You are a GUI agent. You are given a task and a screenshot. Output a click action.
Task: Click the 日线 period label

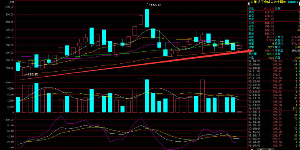(12, 2)
